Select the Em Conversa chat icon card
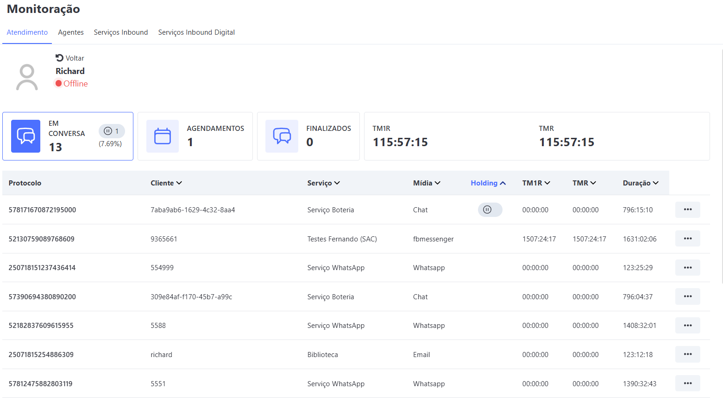Screen dimensions: 723x401 25,136
